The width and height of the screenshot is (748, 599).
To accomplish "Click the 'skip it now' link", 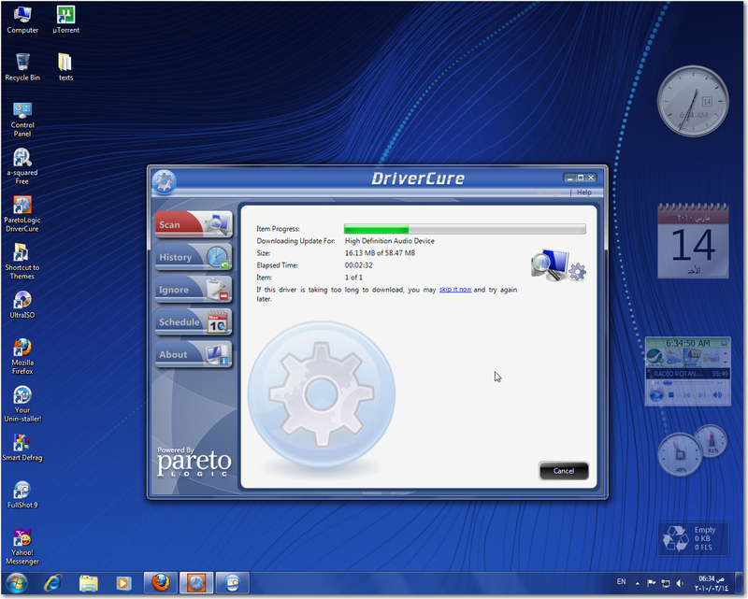I will point(455,290).
